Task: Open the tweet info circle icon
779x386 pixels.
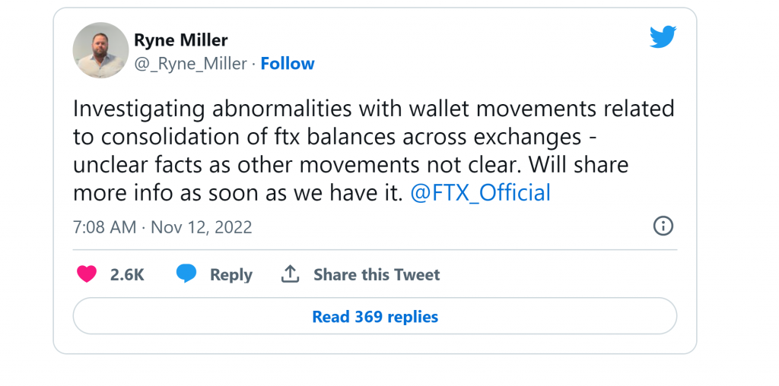Action: [663, 226]
